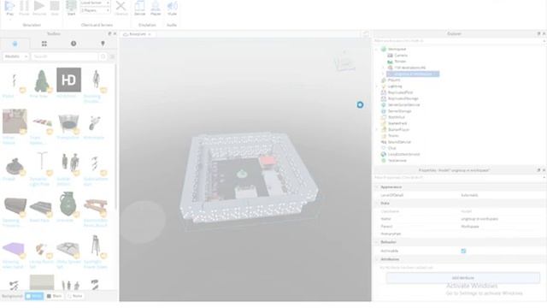Viewport: 547px width, 308px height.
Task: Select the Toolbox Creations tab
Action: pos(103,44)
